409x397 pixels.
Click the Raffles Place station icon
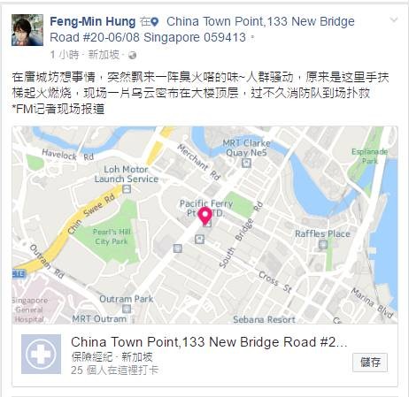pyautogui.click(x=323, y=244)
